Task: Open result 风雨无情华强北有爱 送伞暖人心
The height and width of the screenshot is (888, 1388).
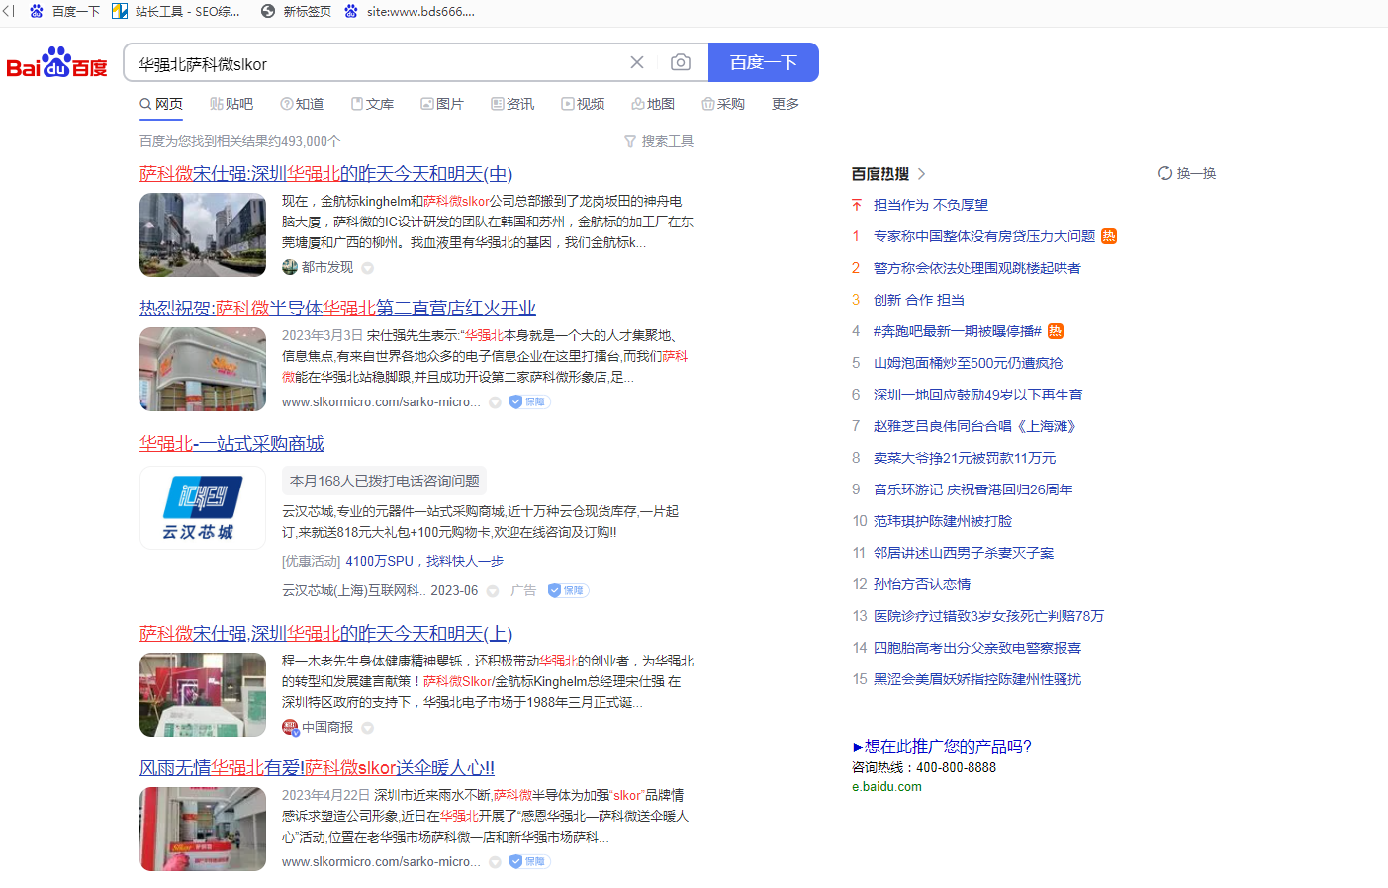Action: pos(317,767)
